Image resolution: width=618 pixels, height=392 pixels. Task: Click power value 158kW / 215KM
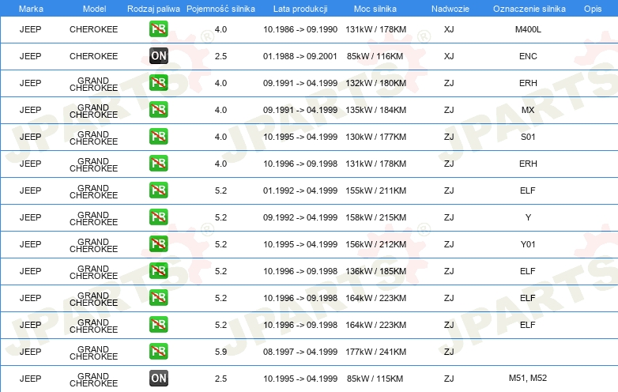click(375, 217)
